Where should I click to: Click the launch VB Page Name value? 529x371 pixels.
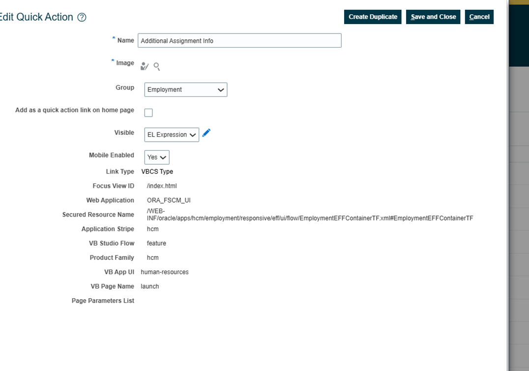[x=150, y=286]
